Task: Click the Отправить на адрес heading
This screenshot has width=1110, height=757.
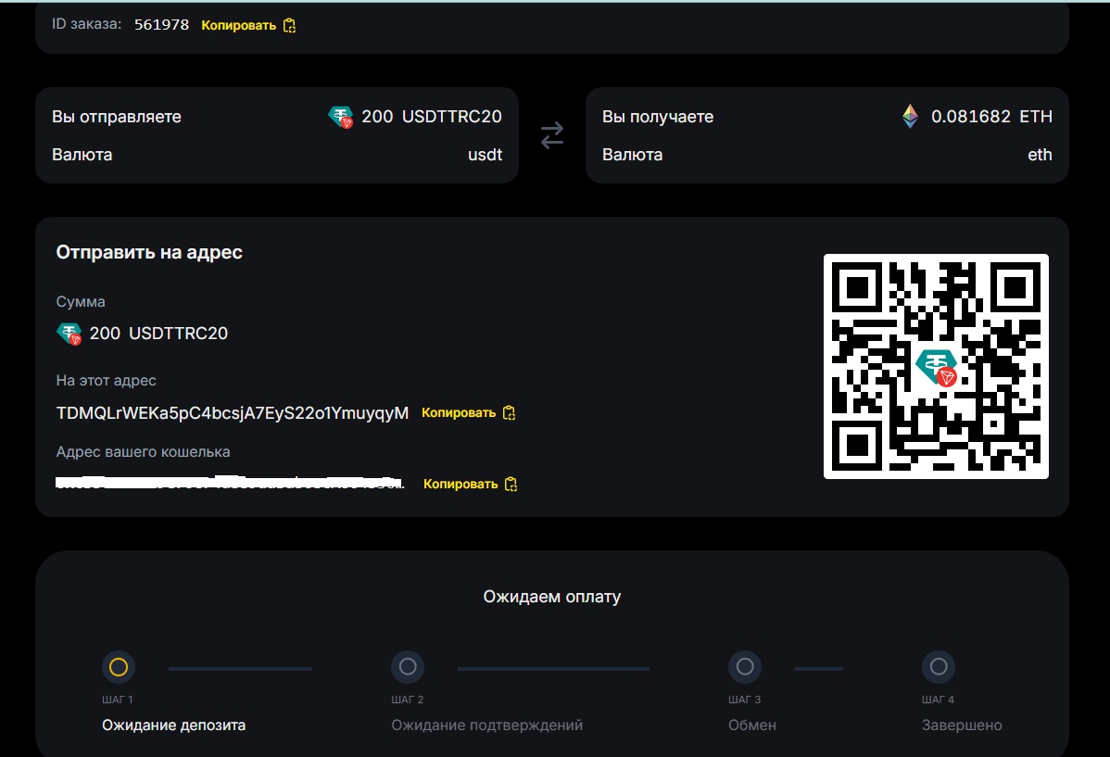Action: pyautogui.click(x=149, y=252)
